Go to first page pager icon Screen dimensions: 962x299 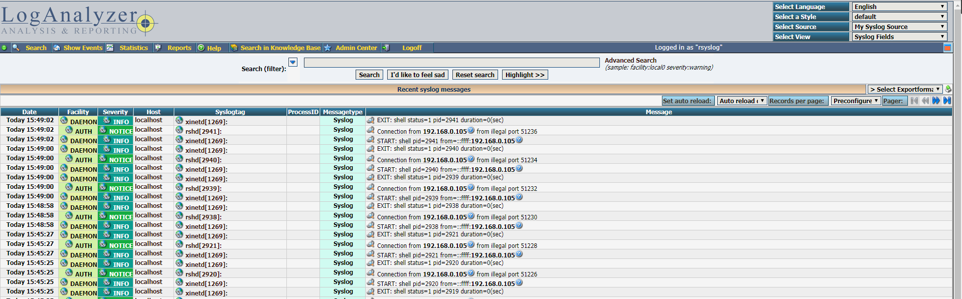[x=914, y=101]
